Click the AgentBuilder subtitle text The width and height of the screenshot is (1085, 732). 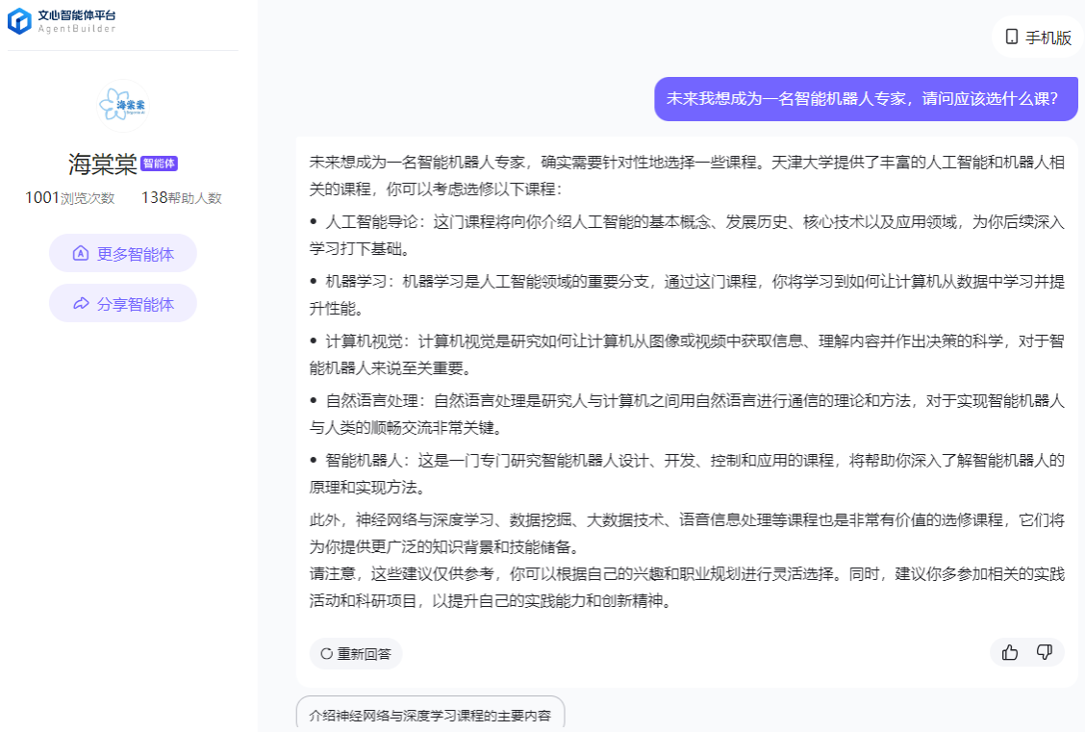click(x=77, y=29)
